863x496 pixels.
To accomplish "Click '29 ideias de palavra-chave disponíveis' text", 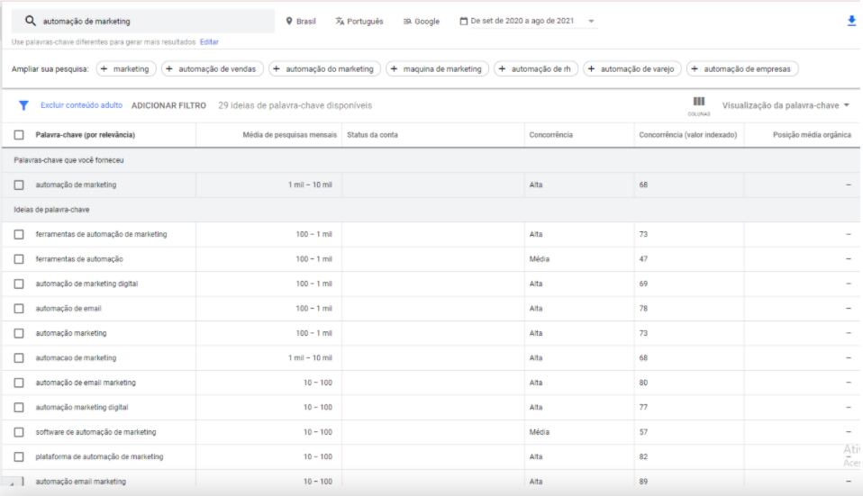I will [295, 105].
